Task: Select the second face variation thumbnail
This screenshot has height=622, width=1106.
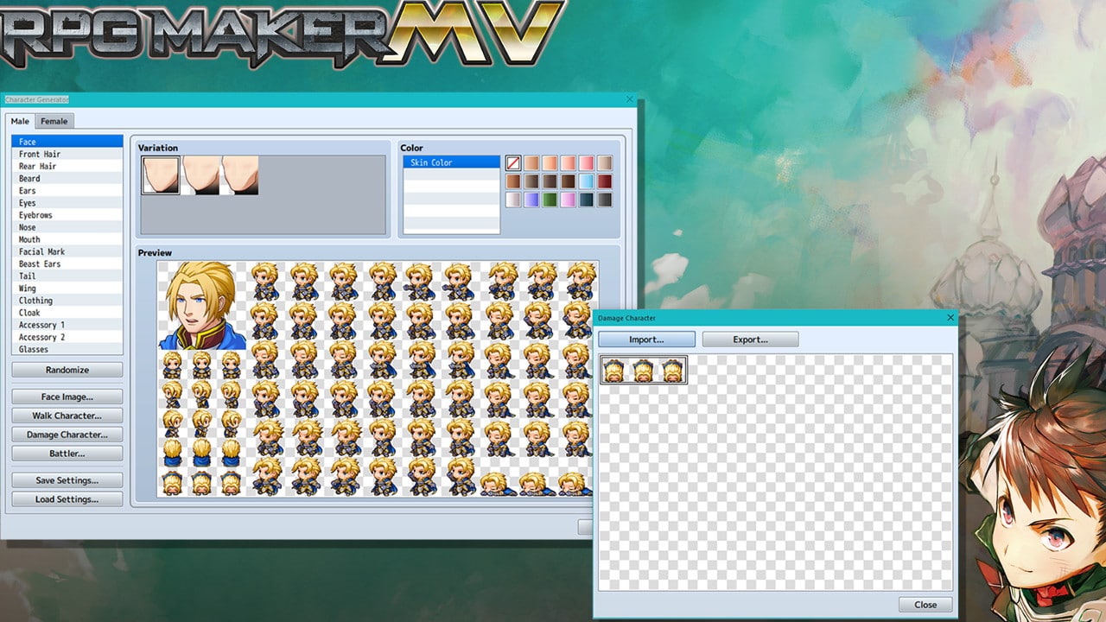Action: pyautogui.click(x=200, y=175)
